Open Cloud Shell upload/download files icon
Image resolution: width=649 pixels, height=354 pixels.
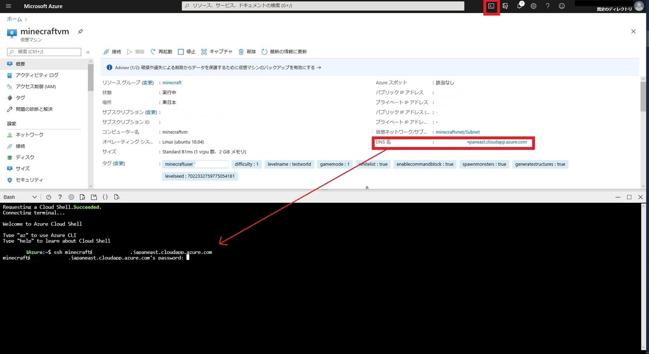[82, 197]
